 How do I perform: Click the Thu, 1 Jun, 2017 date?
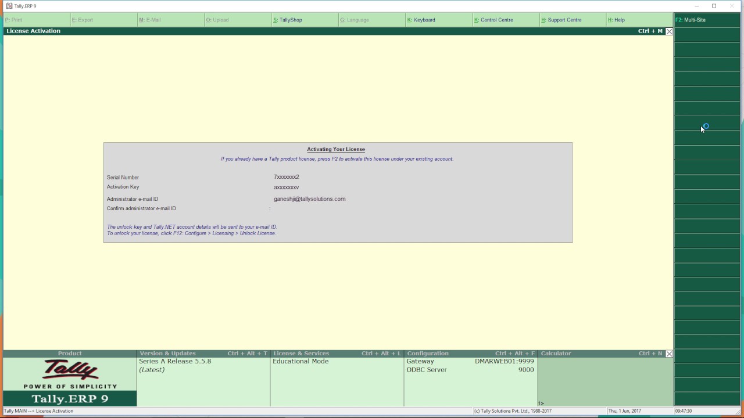(x=625, y=411)
